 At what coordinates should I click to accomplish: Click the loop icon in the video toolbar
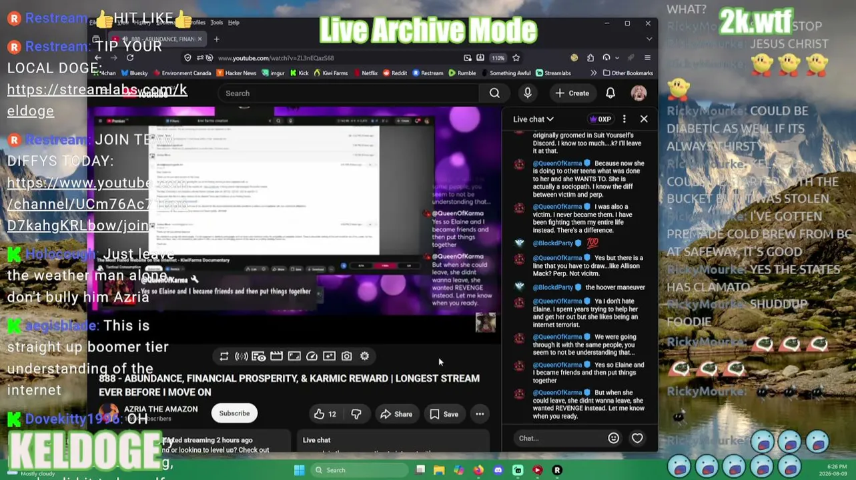coord(224,357)
